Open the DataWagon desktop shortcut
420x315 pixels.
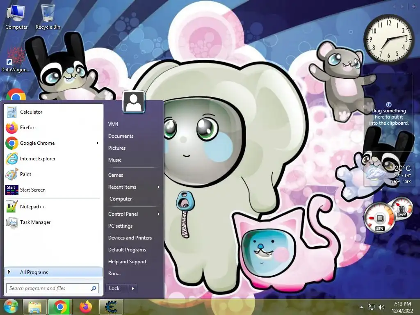[x=16, y=59]
